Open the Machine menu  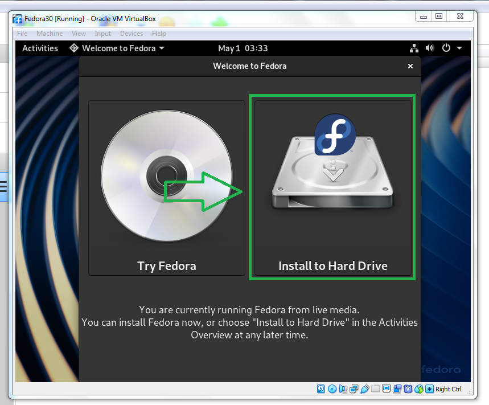coord(50,34)
